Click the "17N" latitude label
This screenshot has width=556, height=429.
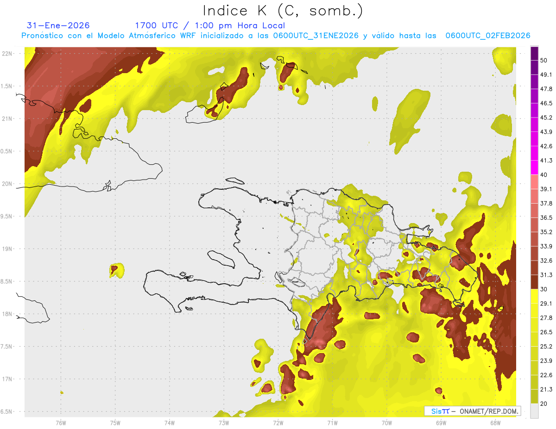coord(7,379)
